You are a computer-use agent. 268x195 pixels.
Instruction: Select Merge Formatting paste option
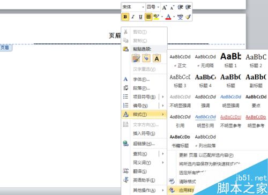click(146, 58)
